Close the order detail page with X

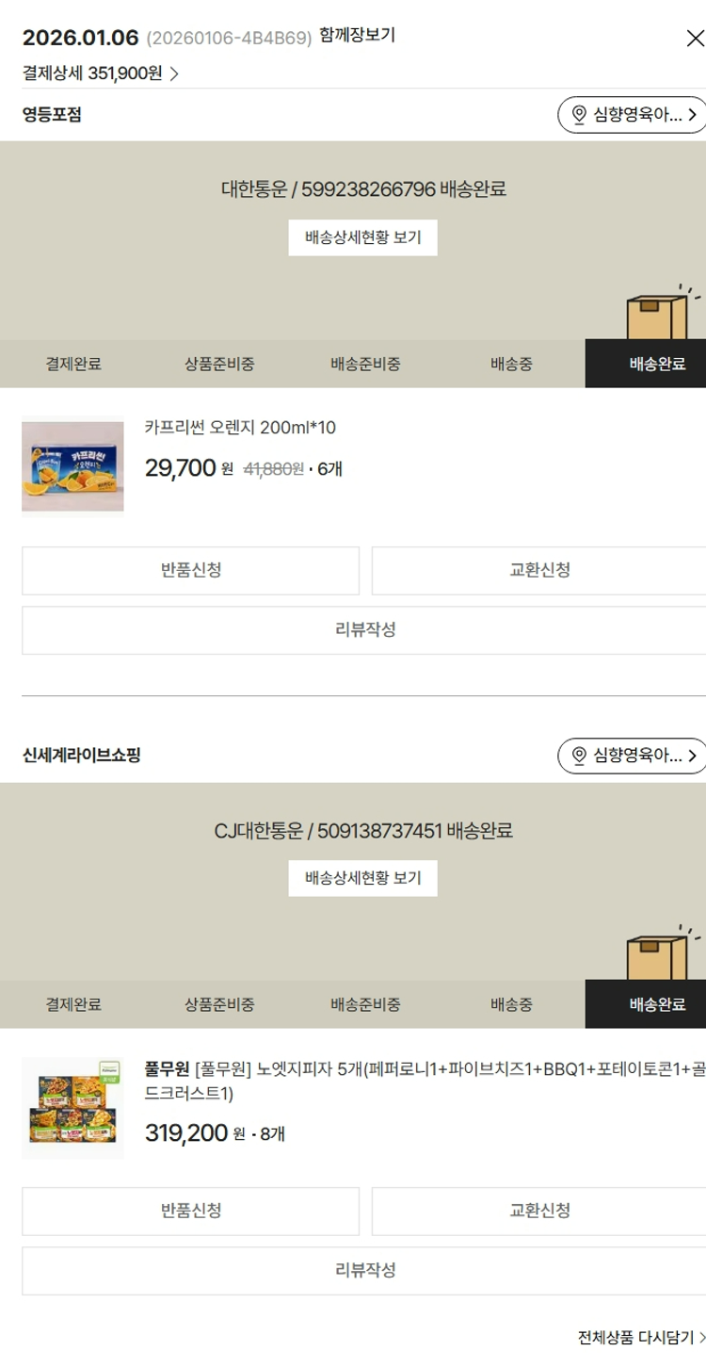coord(695,39)
